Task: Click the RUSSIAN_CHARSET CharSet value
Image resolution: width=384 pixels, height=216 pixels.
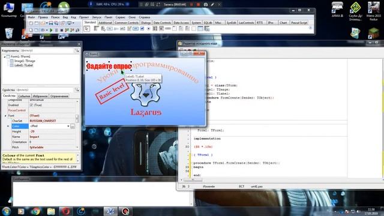Action: click(43, 121)
